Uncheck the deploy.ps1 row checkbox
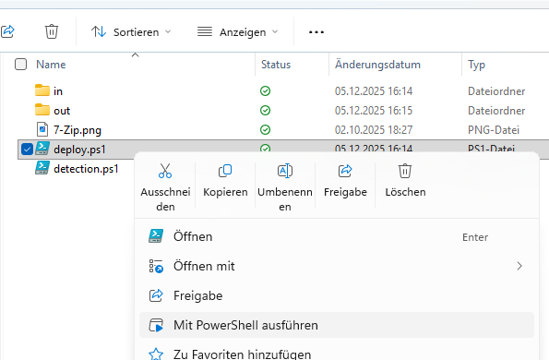This screenshot has width=549, height=360. (27, 150)
